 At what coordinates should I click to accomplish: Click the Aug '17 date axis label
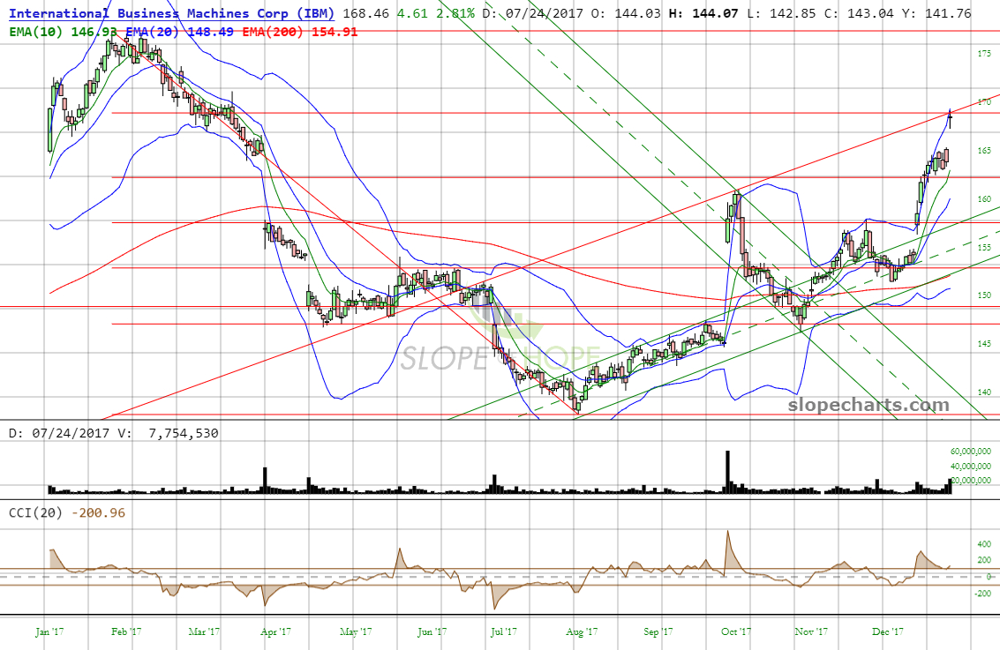(582, 631)
